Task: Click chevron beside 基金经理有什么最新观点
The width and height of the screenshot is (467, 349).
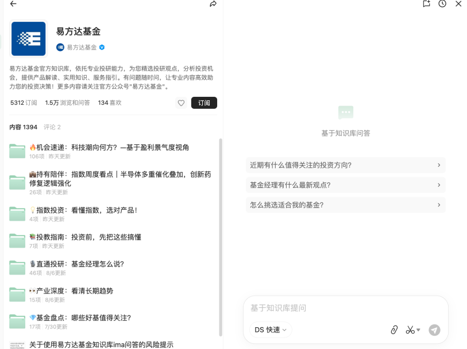Action: [439, 185]
